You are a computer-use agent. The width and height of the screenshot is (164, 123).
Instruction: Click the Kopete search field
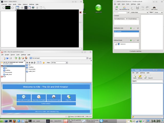(x=150, y=81)
